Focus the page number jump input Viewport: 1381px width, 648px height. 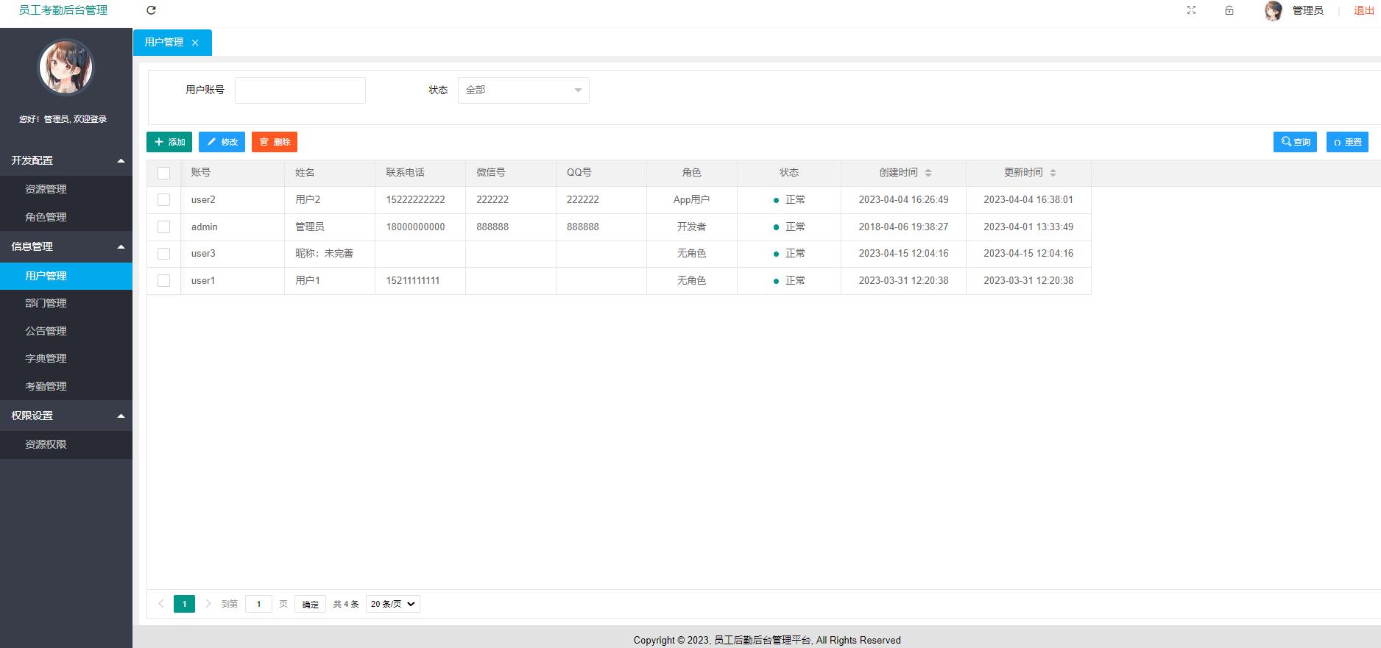pos(258,604)
